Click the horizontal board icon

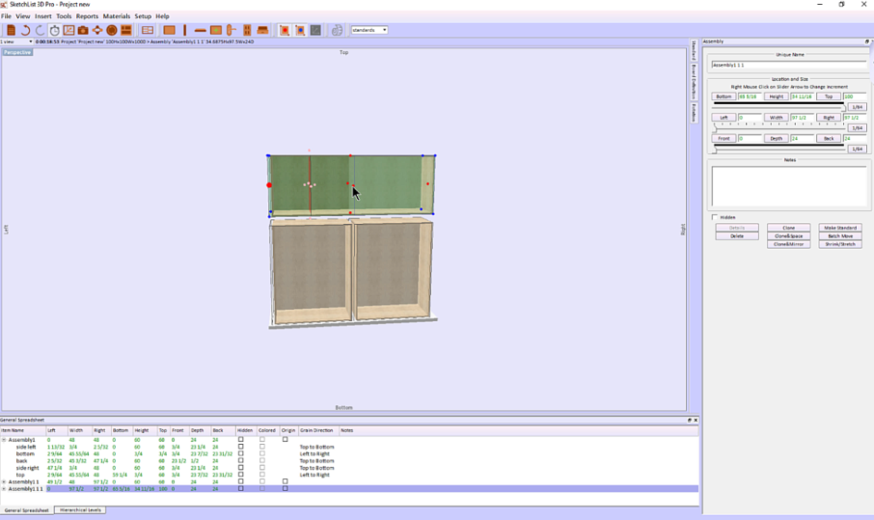[x=200, y=30]
